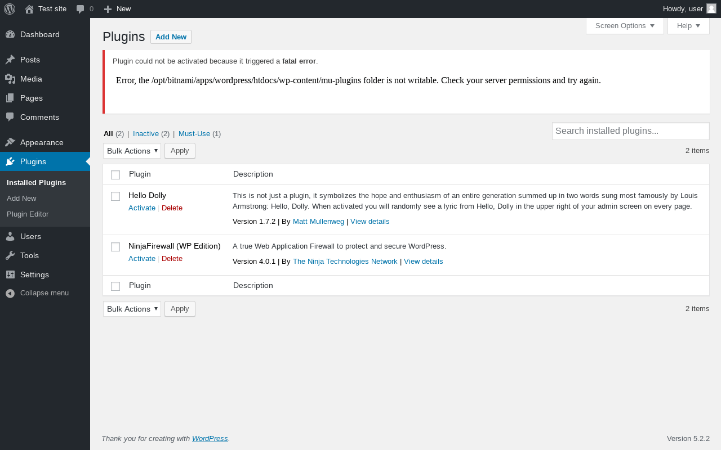
Task: Expand the Help tab
Action: point(688,26)
